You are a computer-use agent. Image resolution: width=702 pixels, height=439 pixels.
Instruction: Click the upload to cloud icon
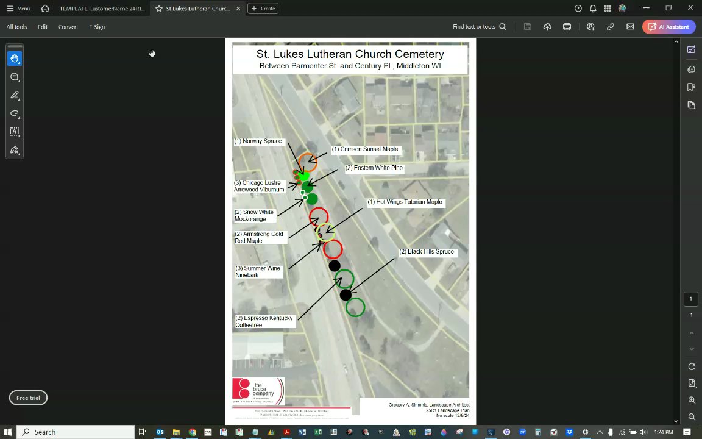(547, 27)
